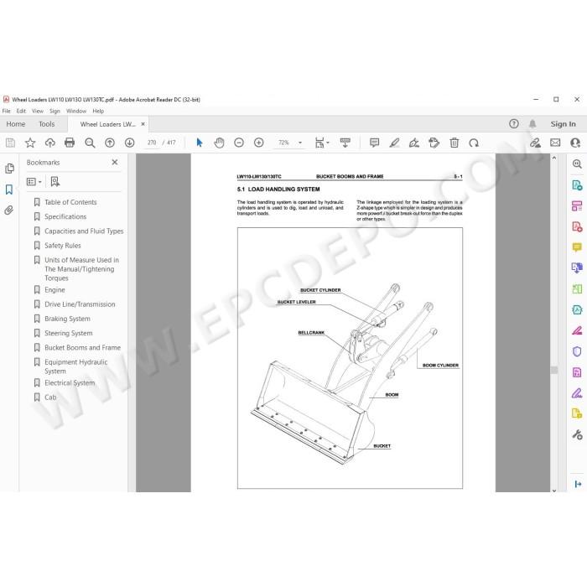Open the Protect shield tool
Image resolution: width=587 pixels, height=587 pixels.
pyautogui.click(x=577, y=351)
